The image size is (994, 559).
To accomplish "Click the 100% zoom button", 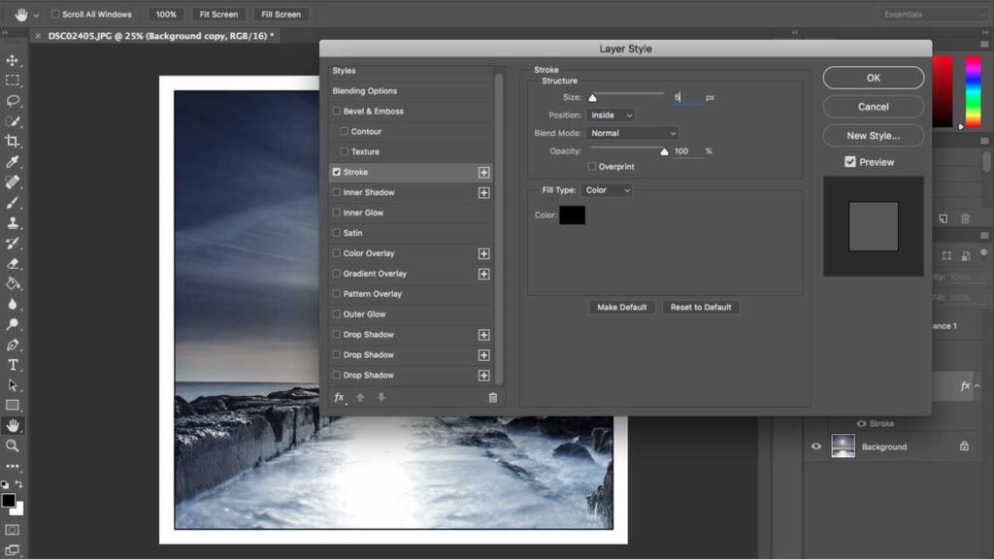I will pos(166,14).
